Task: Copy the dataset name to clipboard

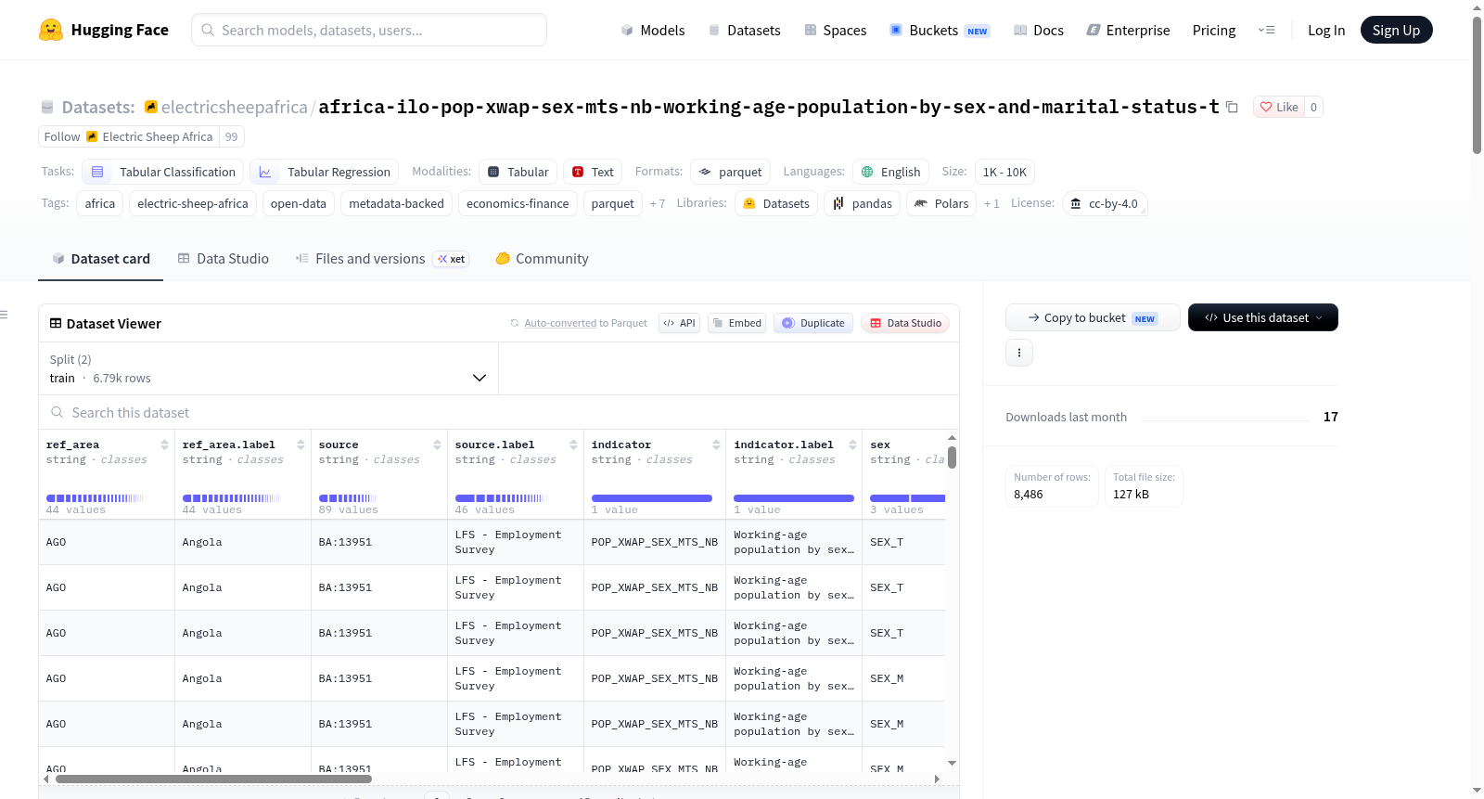Action: pyautogui.click(x=1232, y=107)
